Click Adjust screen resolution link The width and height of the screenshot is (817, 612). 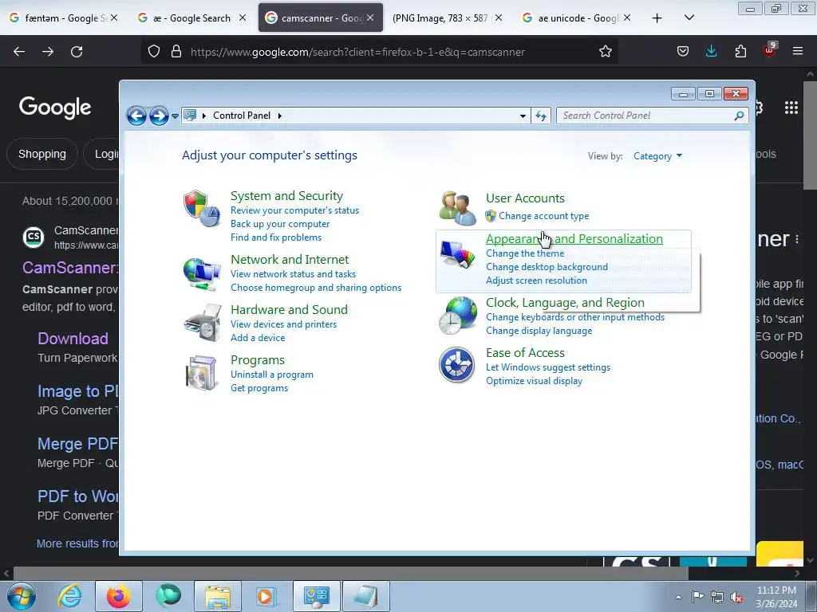[536, 280]
